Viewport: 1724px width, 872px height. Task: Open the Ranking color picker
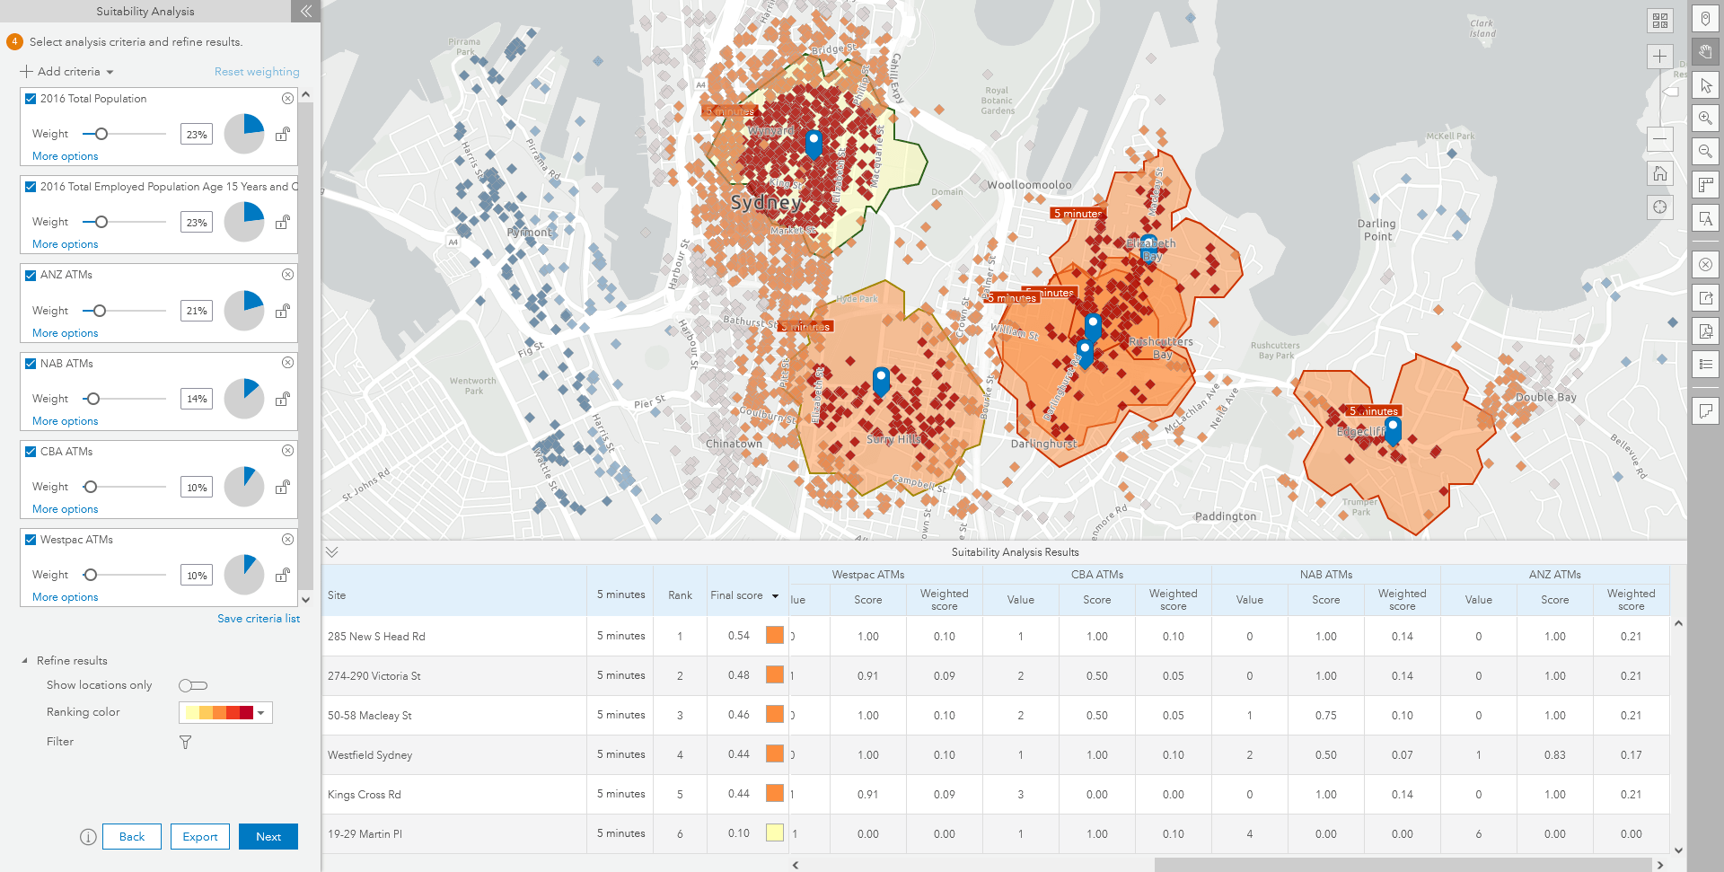point(259,712)
